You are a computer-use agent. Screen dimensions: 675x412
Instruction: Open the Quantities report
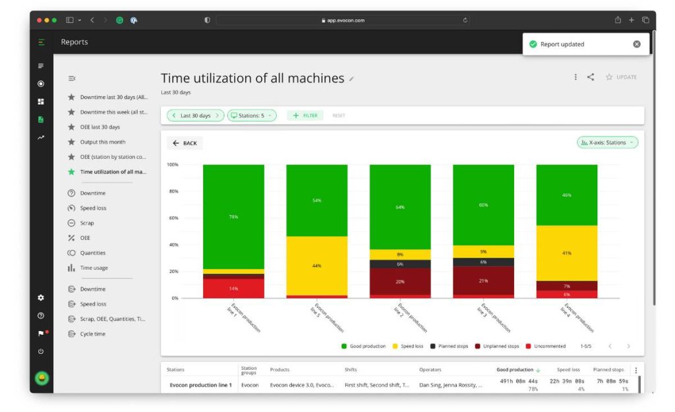[86, 252]
